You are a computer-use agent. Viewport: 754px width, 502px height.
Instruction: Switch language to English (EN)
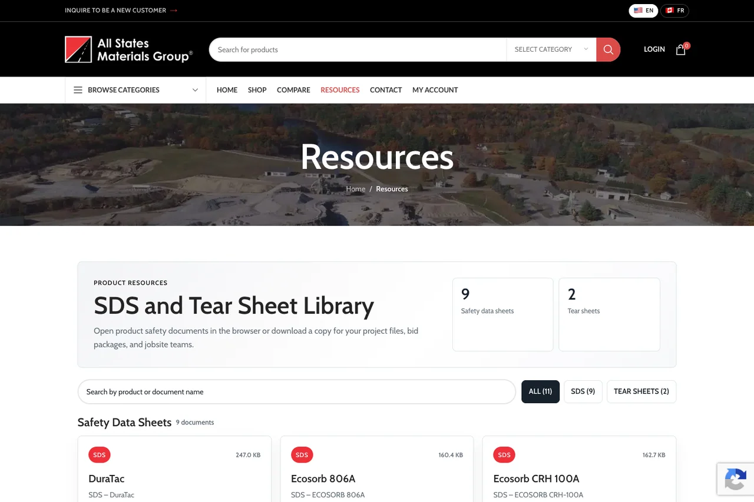643,11
